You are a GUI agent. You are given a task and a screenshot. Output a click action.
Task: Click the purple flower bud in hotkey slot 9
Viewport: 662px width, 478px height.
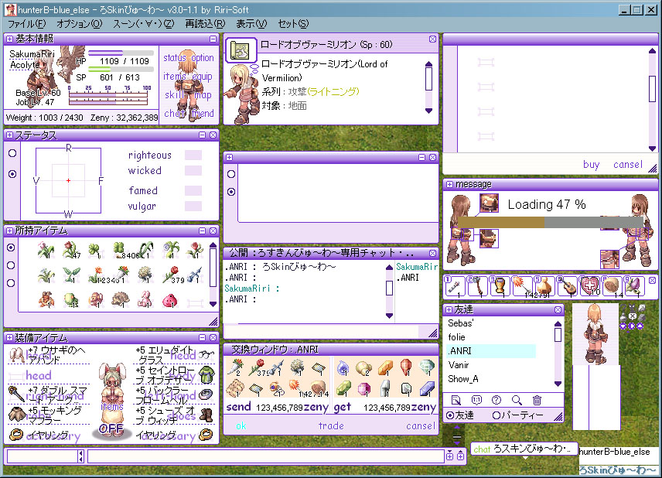click(635, 287)
